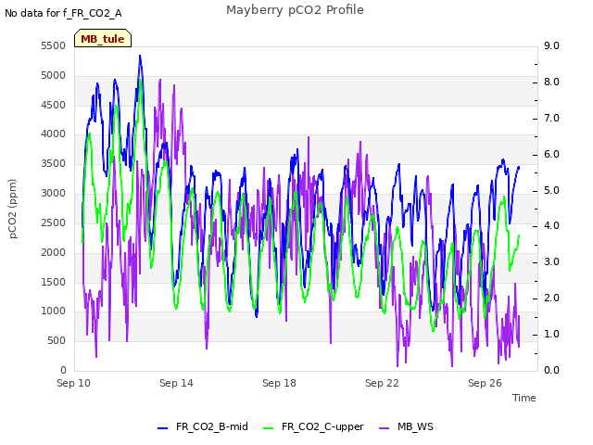This screenshot has width=593, height=445.
Task: Click the 0.0 right axis value
Action: pyautogui.click(x=552, y=370)
